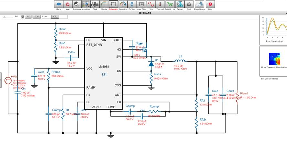Select soft-start capacitor Css 10.0 nF
This screenshot has width=287, height=141.
[x=77, y=114]
